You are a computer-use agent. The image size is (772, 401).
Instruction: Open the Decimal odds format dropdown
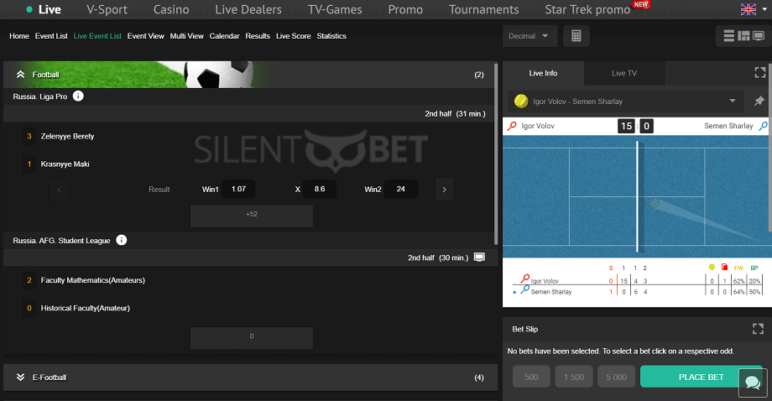pos(529,36)
